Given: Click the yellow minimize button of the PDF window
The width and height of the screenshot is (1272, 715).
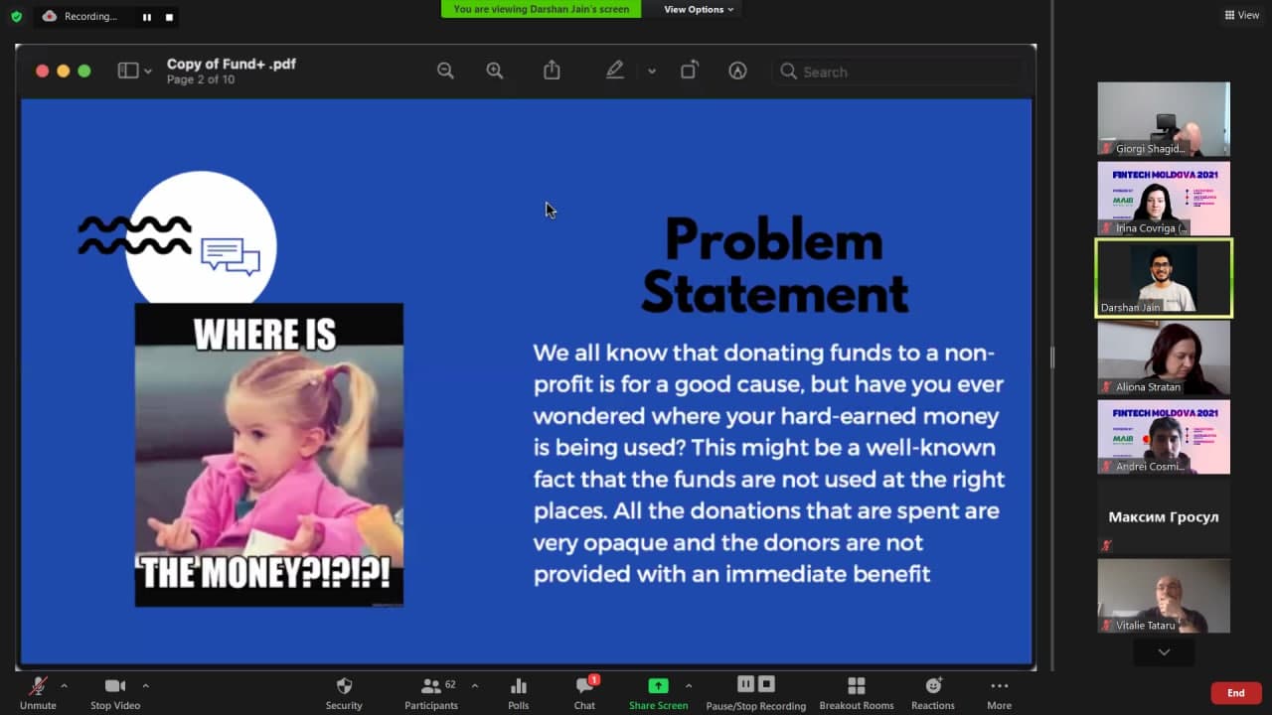Looking at the screenshot, I should click(x=63, y=71).
